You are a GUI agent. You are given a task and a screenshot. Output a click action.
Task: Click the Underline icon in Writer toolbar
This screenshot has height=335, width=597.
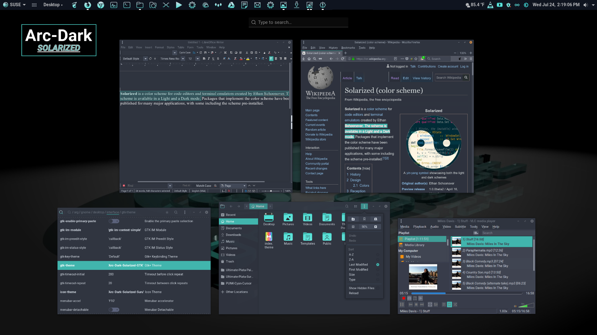[213, 59]
